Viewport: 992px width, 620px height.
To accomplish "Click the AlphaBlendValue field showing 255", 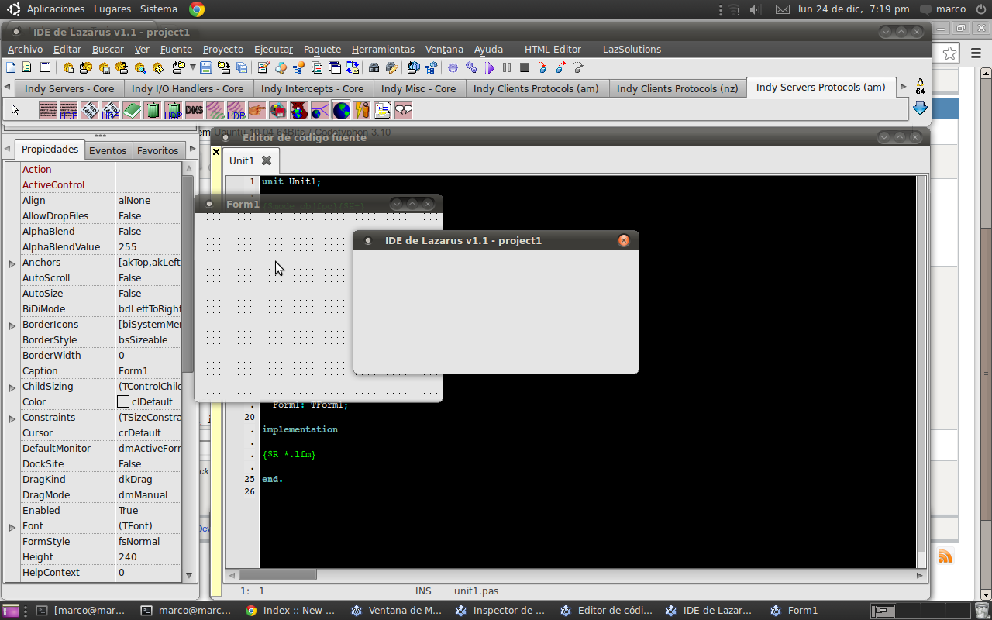I will (149, 246).
